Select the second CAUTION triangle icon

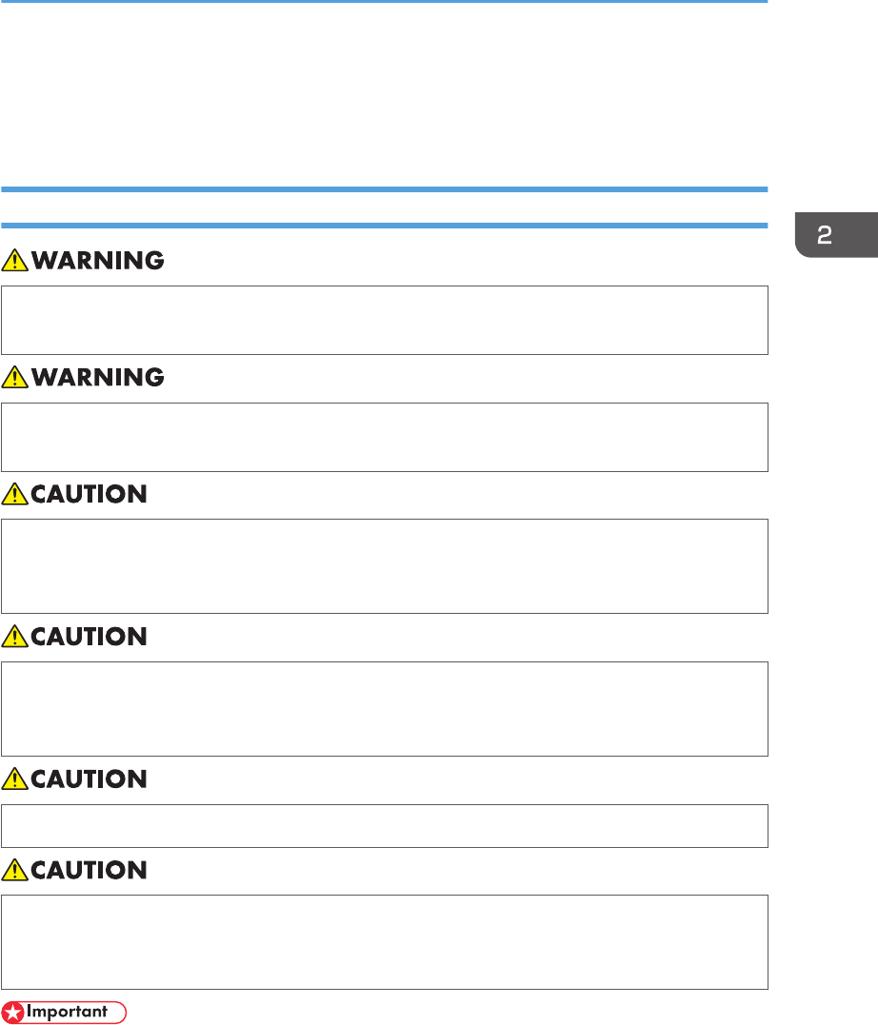tap(15, 637)
